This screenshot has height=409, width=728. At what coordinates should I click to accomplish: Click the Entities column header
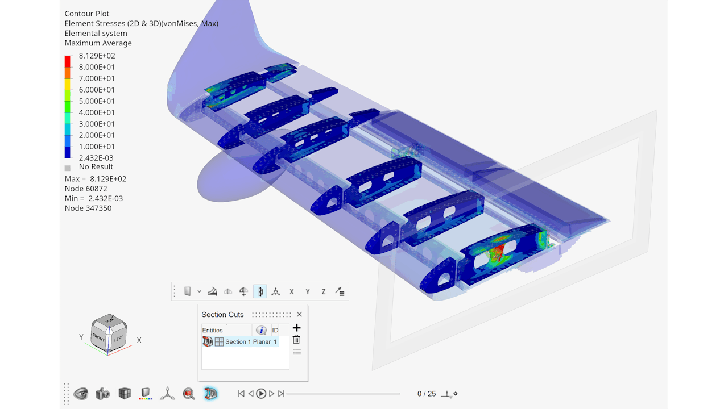pyautogui.click(x=227, y=330)
